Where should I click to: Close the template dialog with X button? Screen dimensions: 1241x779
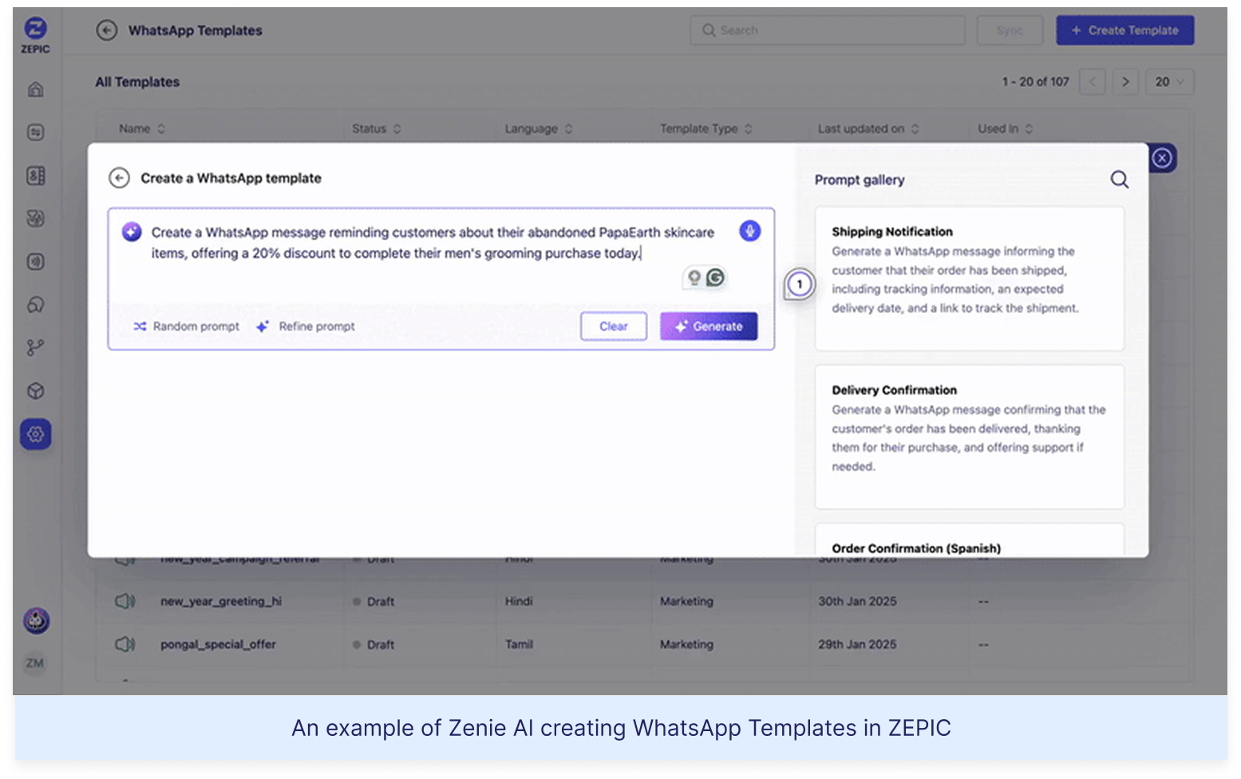click(1162, 158)
